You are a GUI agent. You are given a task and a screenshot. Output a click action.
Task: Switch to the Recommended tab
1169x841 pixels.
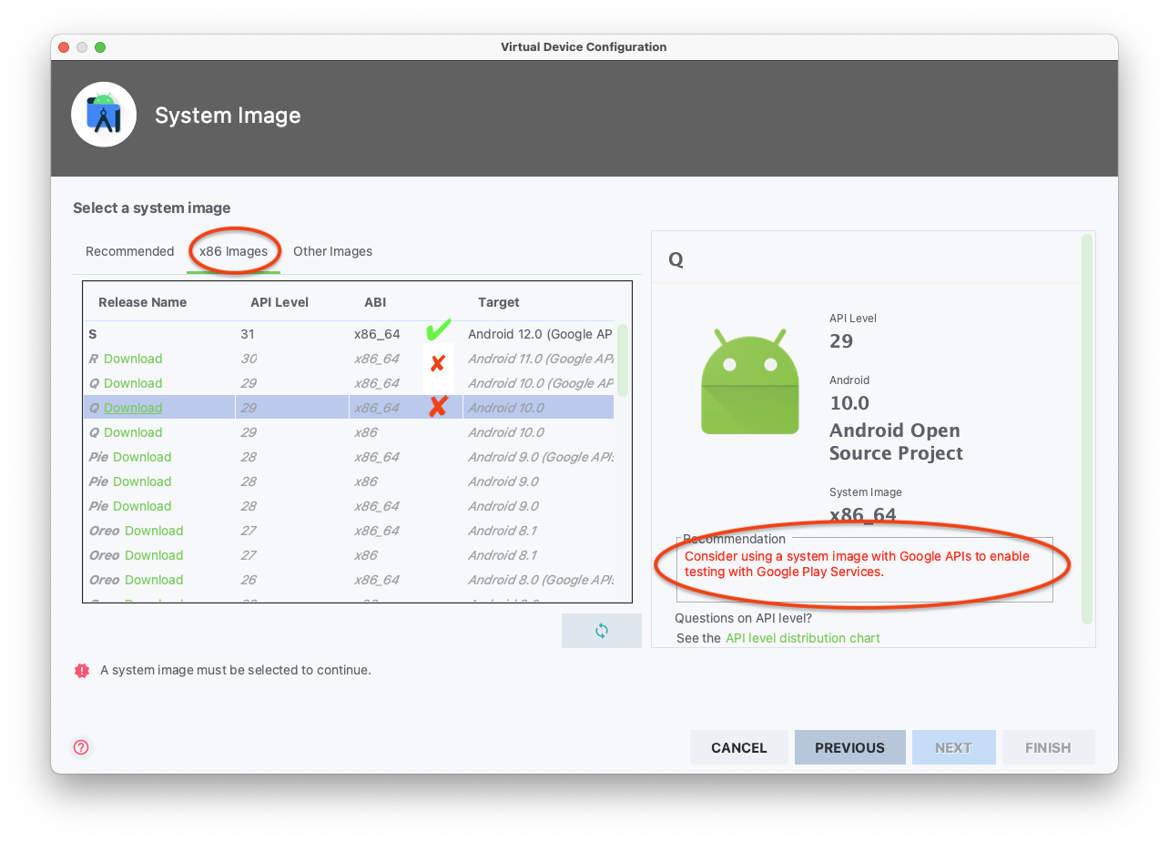[129, 251]
